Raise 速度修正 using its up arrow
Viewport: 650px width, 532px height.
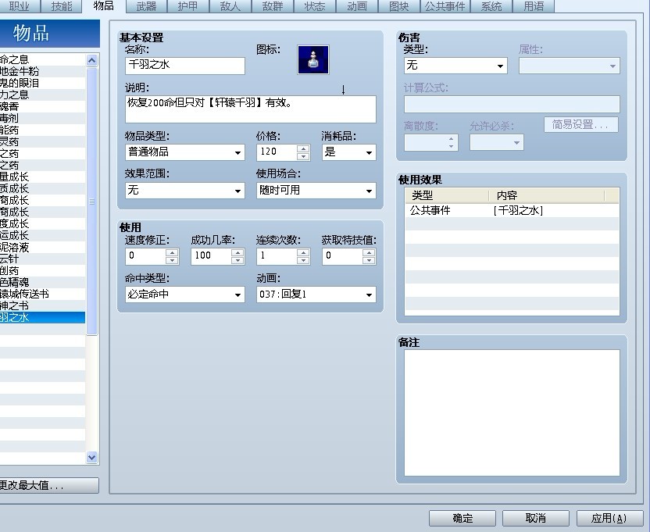[172, 252]
